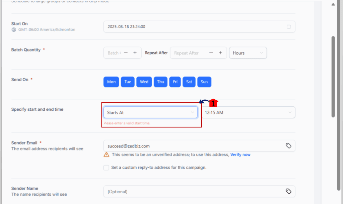Click the vertical scrollbar thumb
This screenshot has width=343, height=204.
333,77
